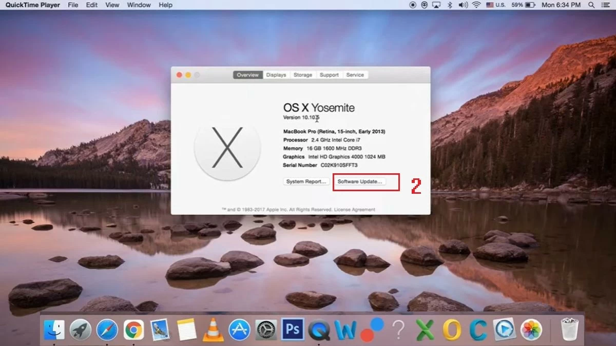Open the App Store dock icon
The width and height of the screenshot is (616, 346).
point(239,330)
